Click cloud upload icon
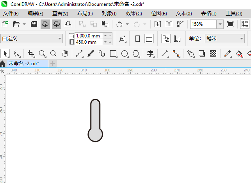The height and width of the screenshot is (183, 251). pyautogui.click(x=57, y=24)
